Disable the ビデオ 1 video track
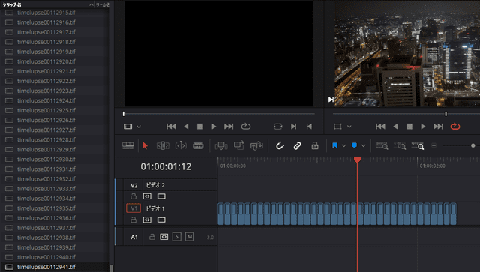This screenshot has height=272, width=480. point(161,220)
